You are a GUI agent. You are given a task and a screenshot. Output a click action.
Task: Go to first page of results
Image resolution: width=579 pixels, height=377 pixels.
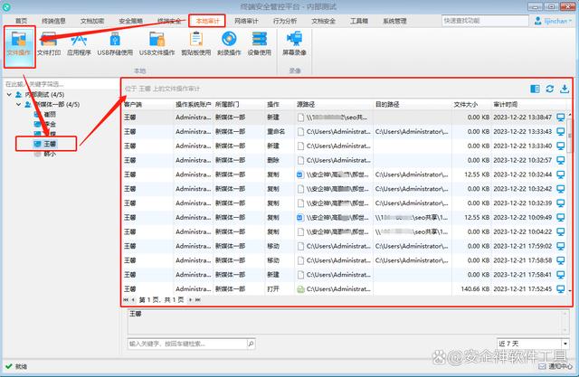(x=126, y=300)
